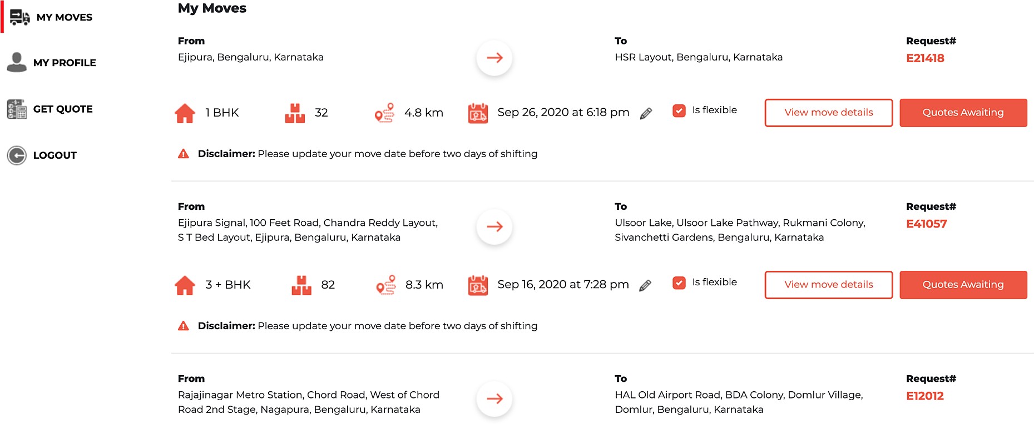Viewport: 1034px width, 424px height.
Task: Open the My Moves menu item
Action: click(64, 17)
